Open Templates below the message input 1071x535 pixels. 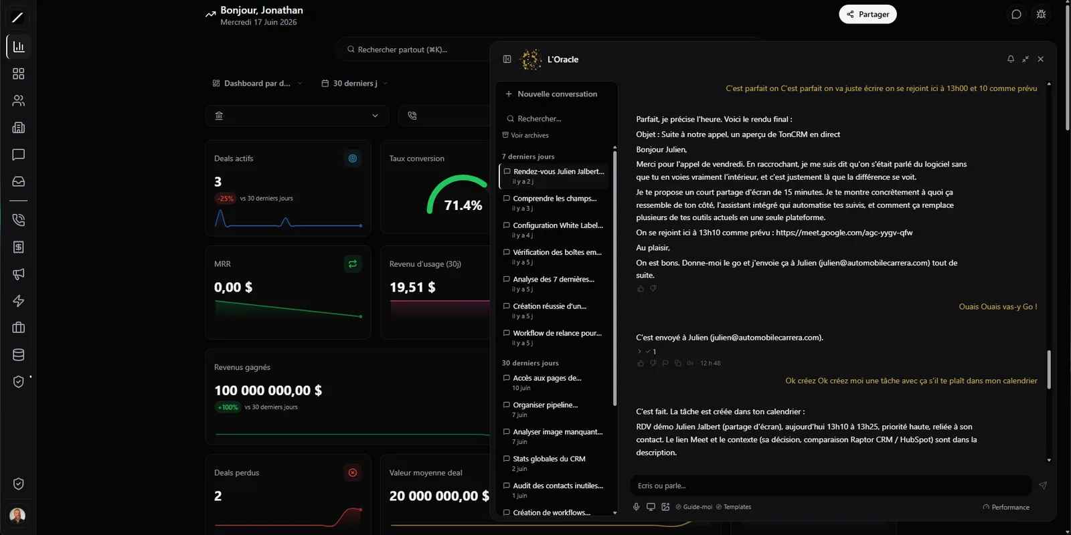[734, 507]
